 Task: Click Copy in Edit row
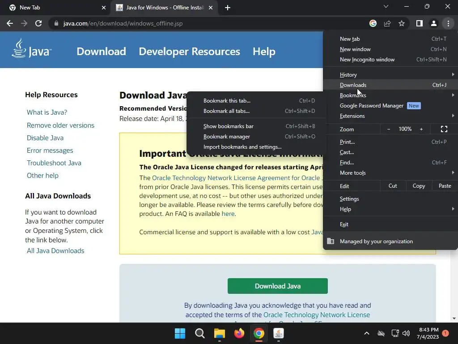pyautogui.click(x=419, y=186)
